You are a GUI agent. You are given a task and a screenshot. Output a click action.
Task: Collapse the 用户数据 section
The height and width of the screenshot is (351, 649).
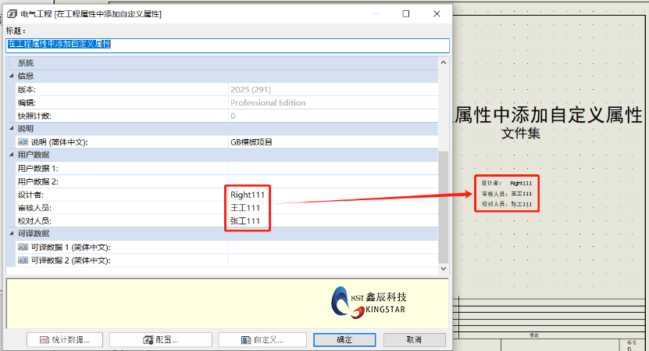click(11, 155)
